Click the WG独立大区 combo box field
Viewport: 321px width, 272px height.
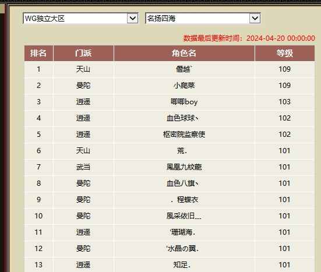(x=81, y=18)
